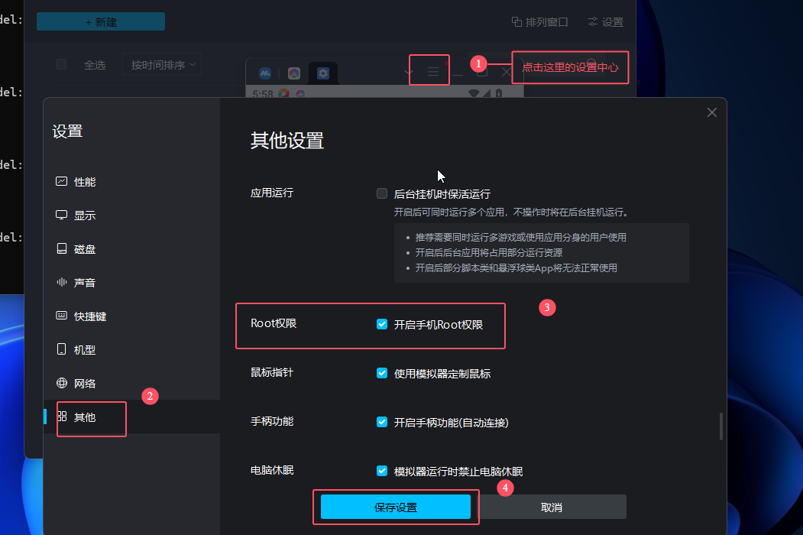The image size is (803, 535).
Task: Open the 显示 settings section
Action: (131, 216)
